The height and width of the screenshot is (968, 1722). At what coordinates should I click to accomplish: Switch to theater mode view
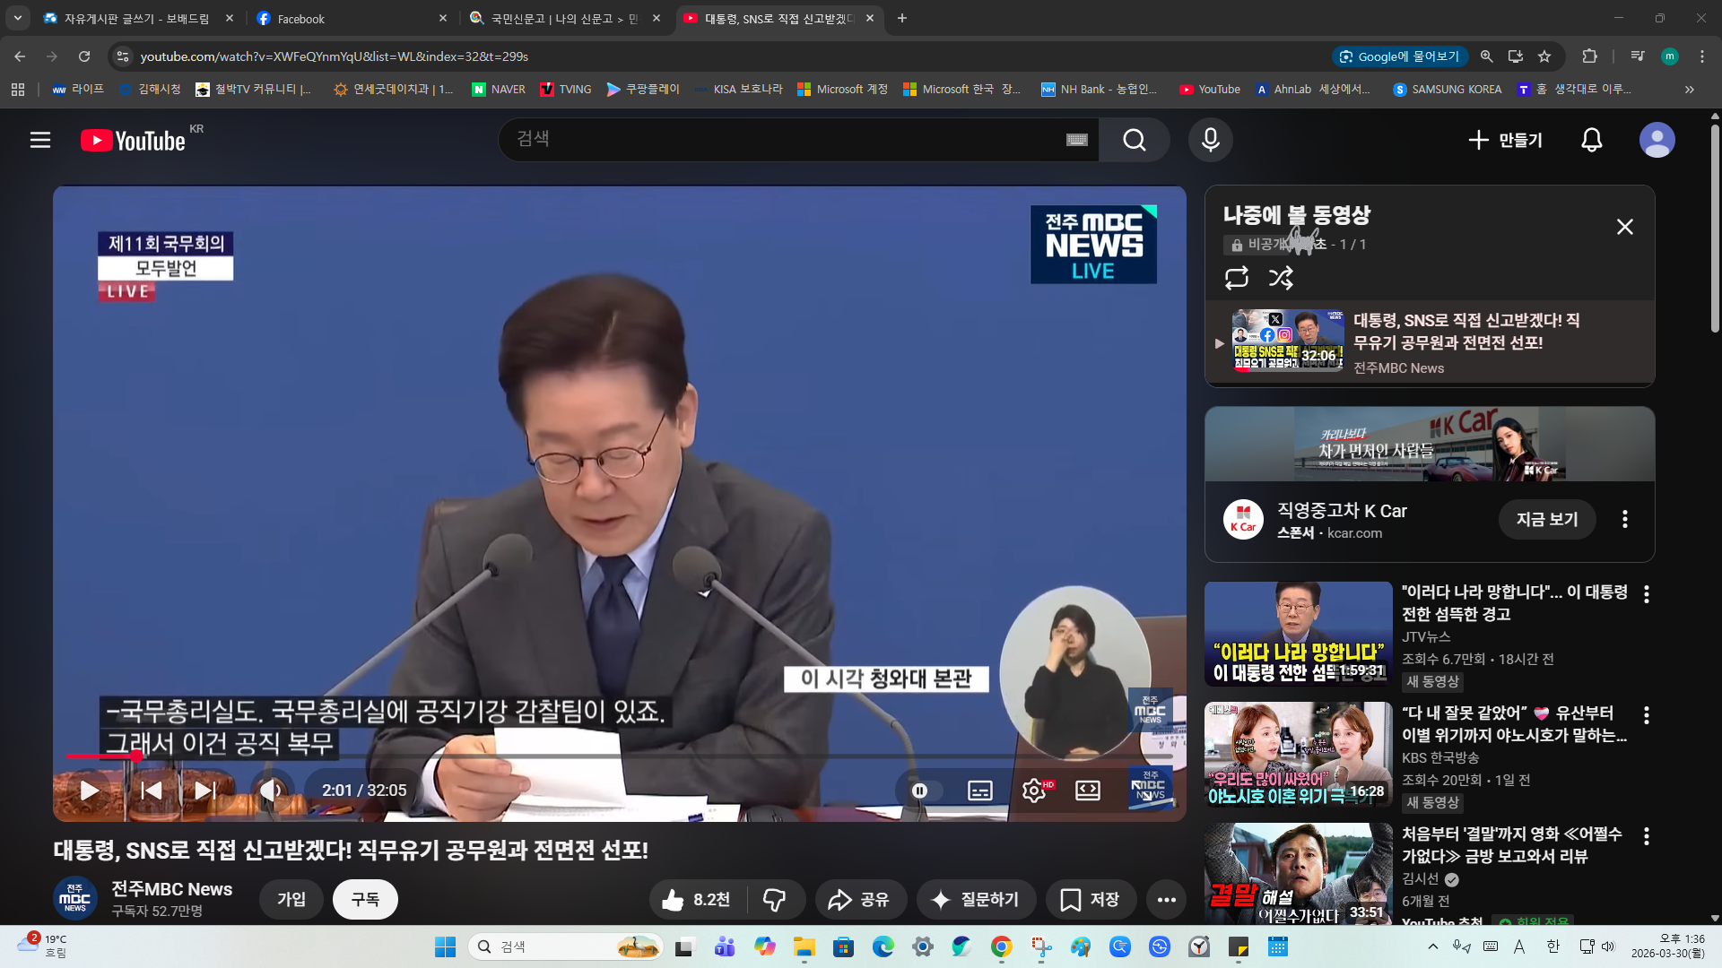(x=1088, y=791)
